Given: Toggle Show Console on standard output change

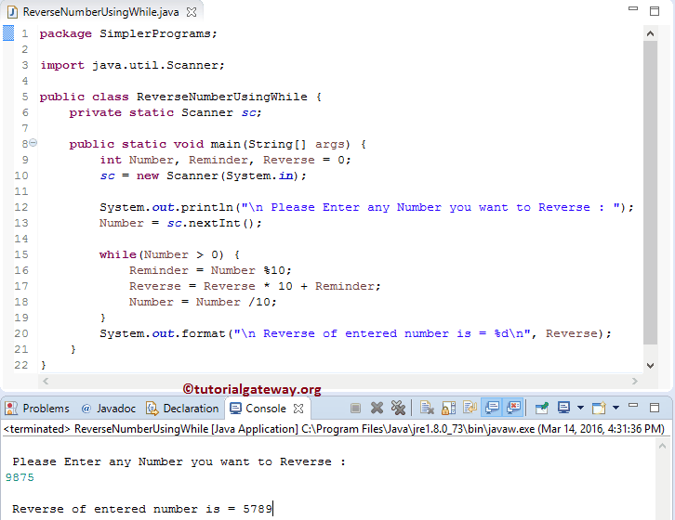Looking at the screenshot, I should [492, 408].
